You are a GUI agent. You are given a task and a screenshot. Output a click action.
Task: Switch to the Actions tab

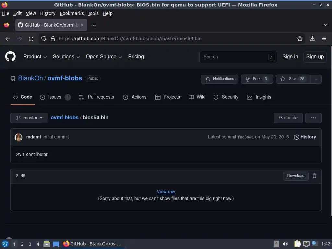pos(135,97)
